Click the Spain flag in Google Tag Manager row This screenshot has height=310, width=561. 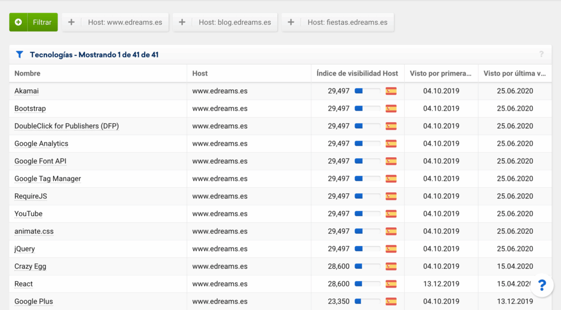click(x=391, y=179)
